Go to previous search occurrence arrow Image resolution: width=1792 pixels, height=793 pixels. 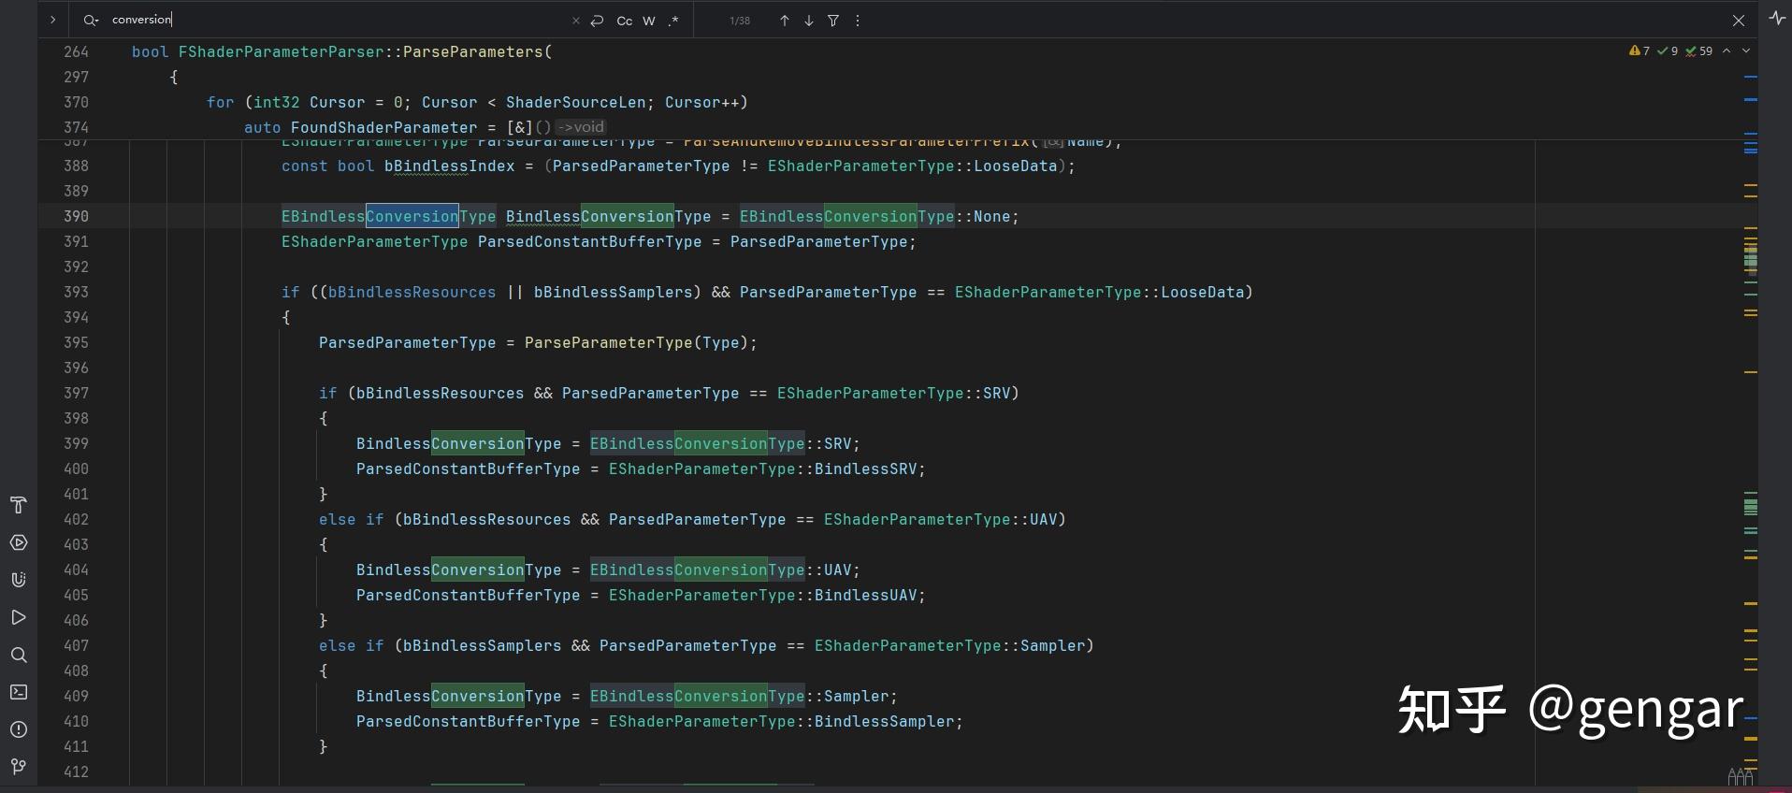coord(784,21)
